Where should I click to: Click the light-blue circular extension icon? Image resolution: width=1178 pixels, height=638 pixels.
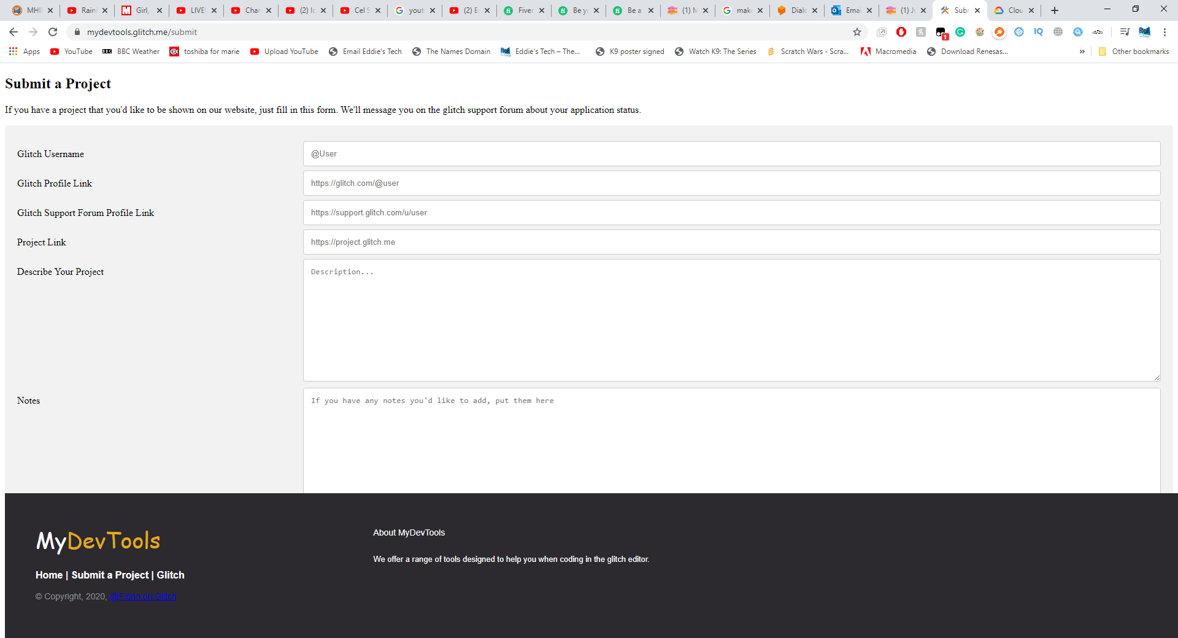coord(1019,32)
